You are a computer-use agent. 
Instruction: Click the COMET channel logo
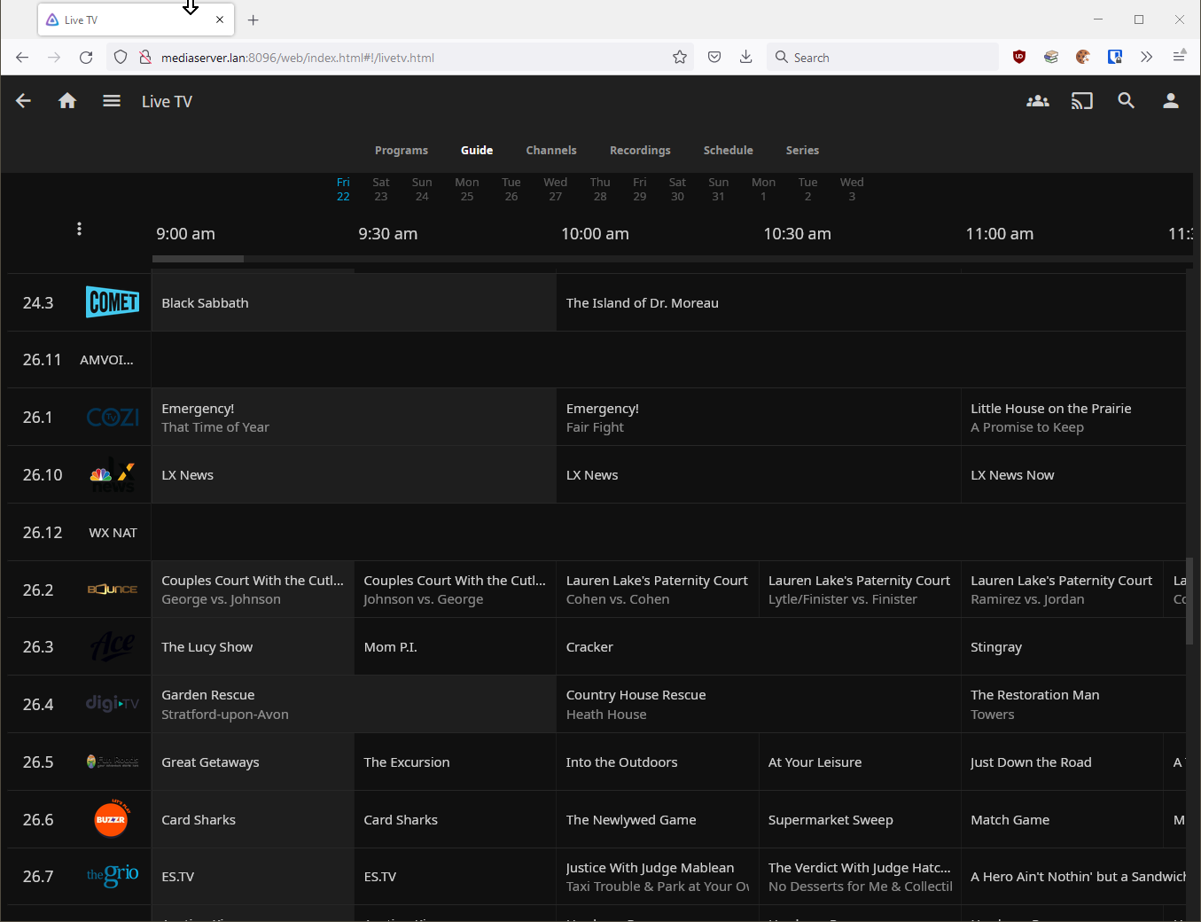pyautogui.click(x=113, y=302)
